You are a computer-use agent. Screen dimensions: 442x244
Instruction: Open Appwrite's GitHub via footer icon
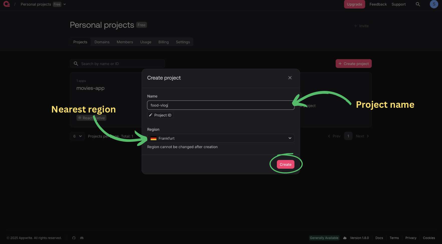(74, 238)
